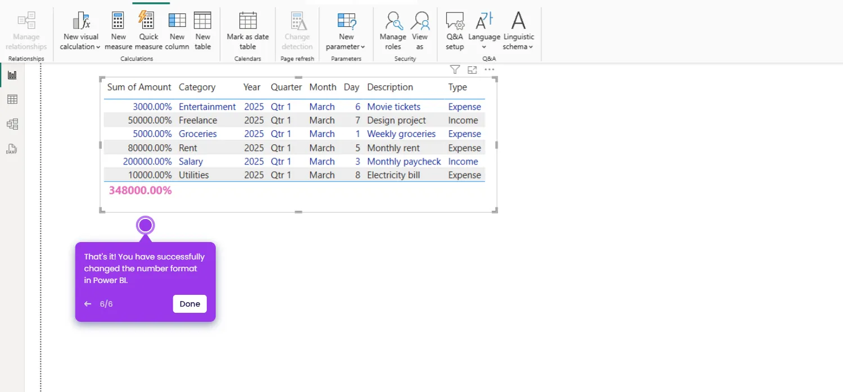This screenshot has height=392, width=843.
Task: Sort by the Category column header
Action: tap(197, 87)
